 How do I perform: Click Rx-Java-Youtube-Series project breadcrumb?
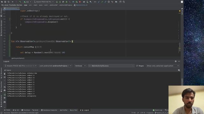tap(12, 5)
